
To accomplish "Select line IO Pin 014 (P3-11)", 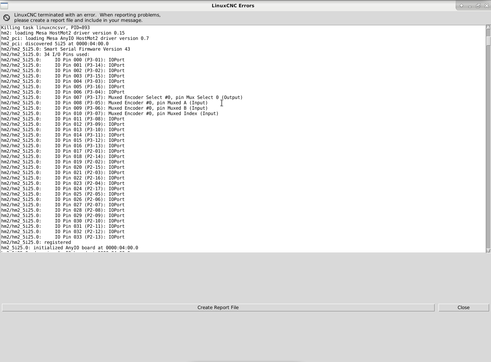I will tap(63, 135).
